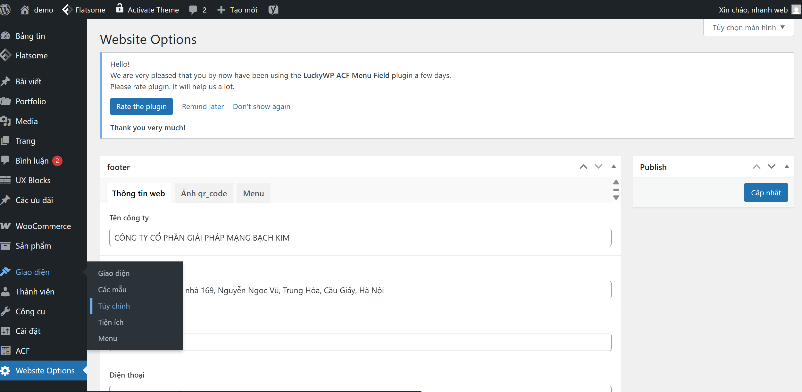
Task: Click the Activate Theme lock icon
Action: tap(120, 8)
